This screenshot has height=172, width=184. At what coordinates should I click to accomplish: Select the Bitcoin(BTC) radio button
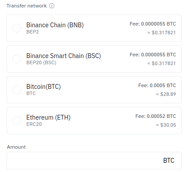(x=17, y=90)
